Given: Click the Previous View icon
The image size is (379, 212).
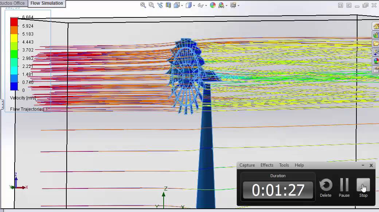Looking at the screenshot, I should [x=160, y=5].
